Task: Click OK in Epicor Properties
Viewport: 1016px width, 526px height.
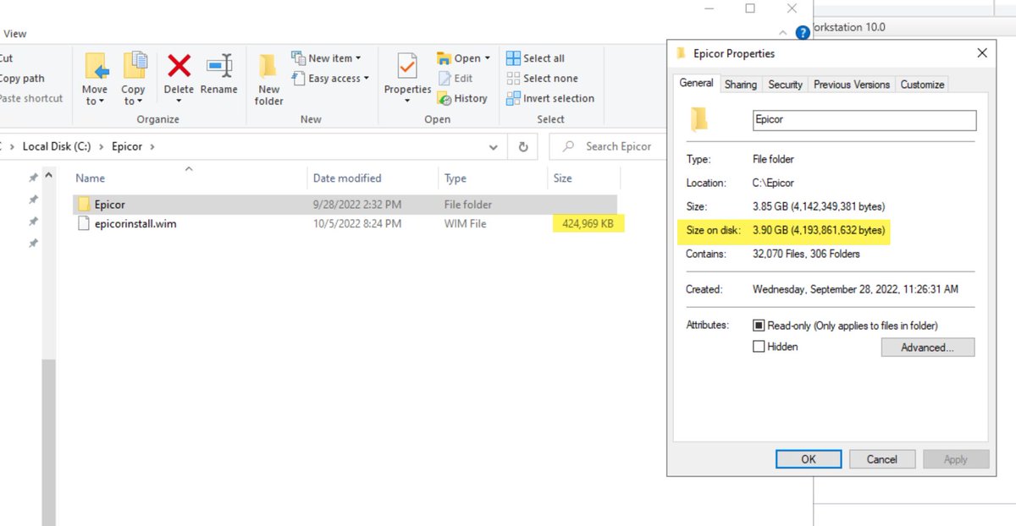Action: [809, 459]
